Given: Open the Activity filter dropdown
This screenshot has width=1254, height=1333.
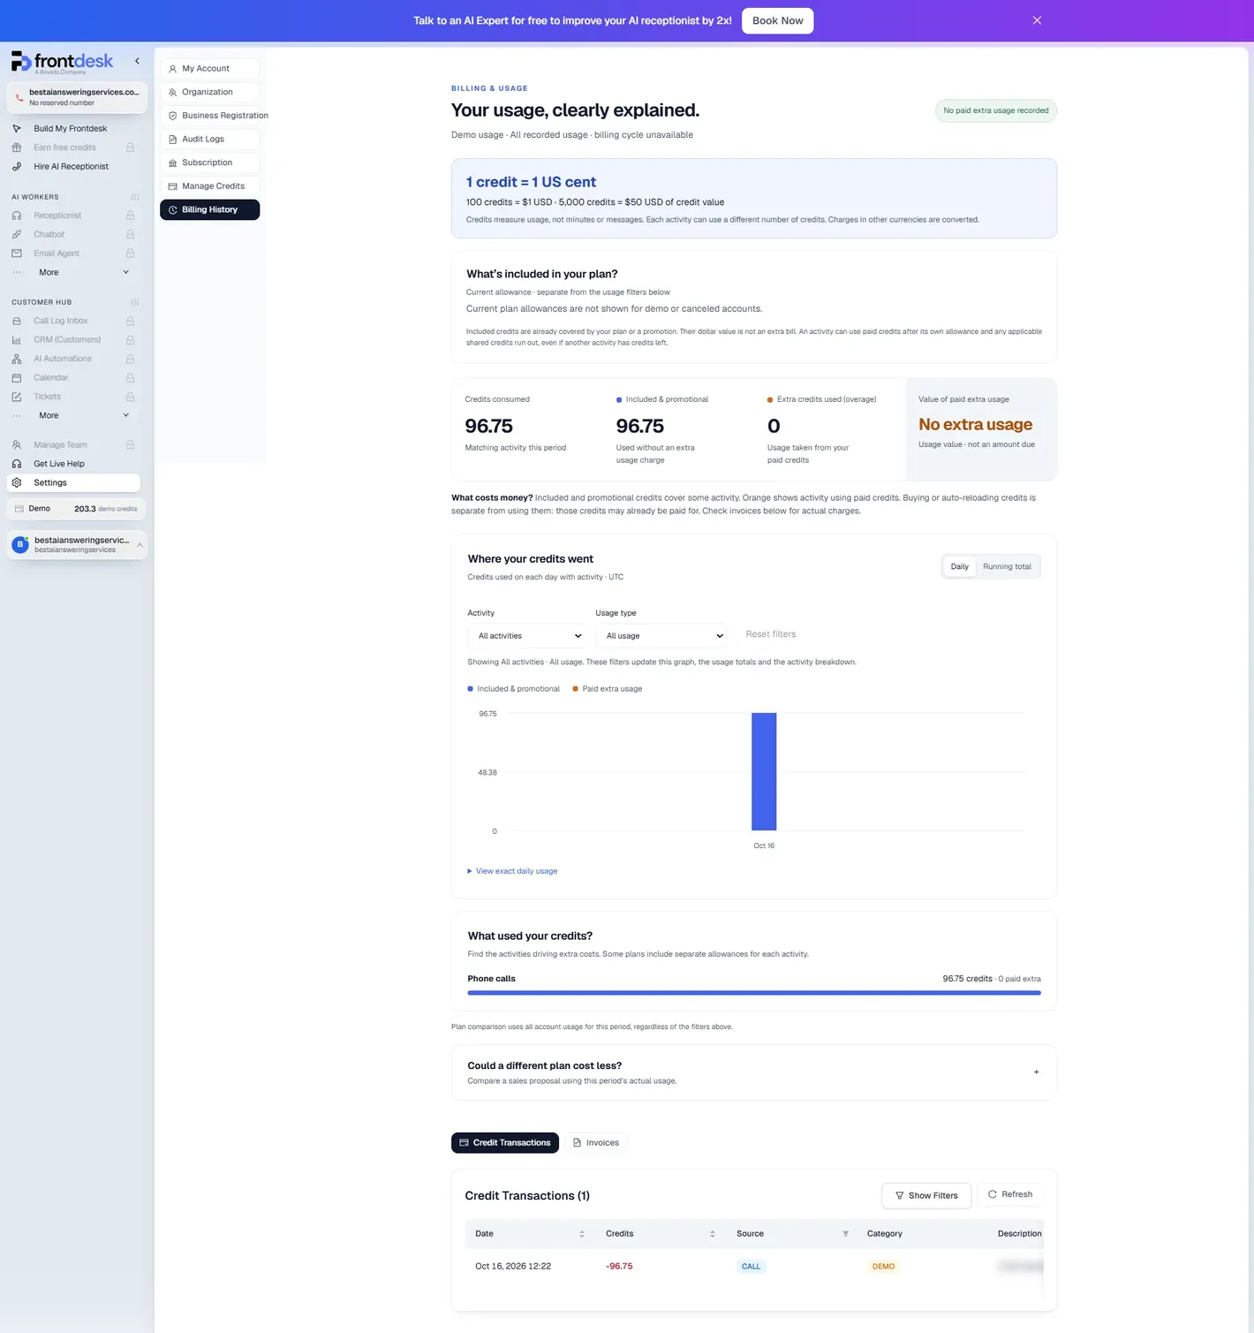Looking at the screenshot, I should [x=527, y=636].
